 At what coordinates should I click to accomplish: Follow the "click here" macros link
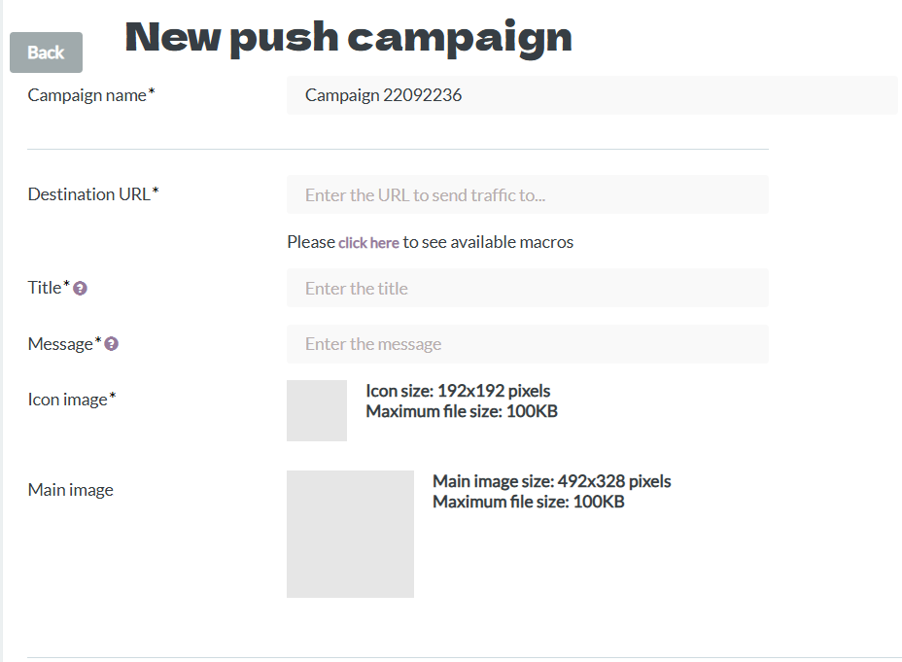click(368, 243)
